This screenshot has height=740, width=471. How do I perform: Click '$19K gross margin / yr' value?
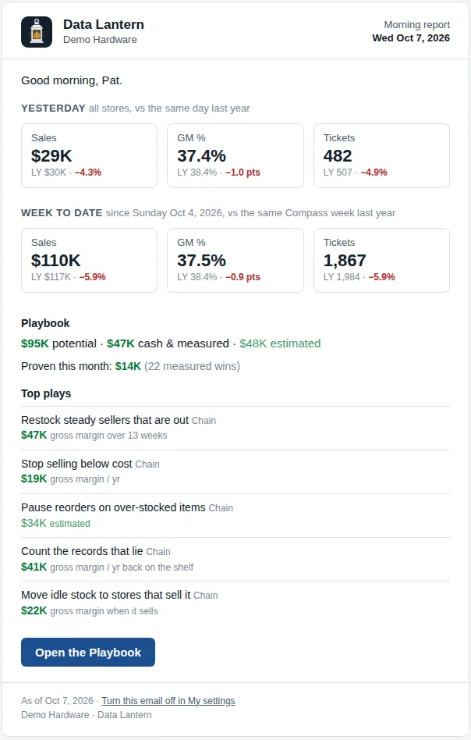click(71, 479)
